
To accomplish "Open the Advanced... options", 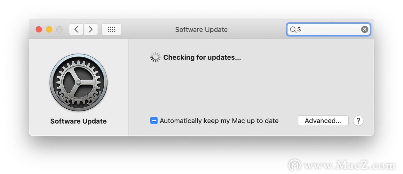I will (323, 121).
